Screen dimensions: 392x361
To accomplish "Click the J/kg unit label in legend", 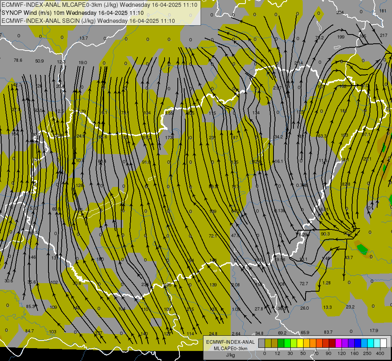I will click(x=230, y=355).
